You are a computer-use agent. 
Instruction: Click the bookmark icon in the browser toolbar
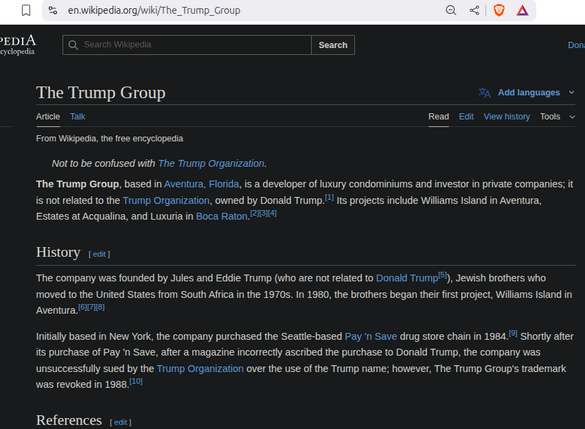26,10
